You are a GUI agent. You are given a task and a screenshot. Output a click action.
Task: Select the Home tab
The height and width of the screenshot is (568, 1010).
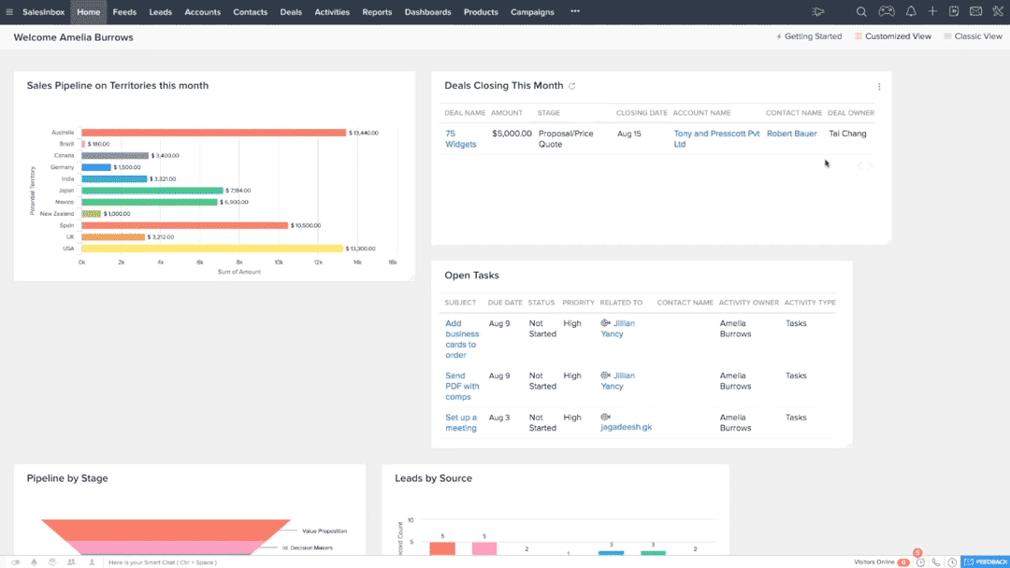pos(88,11)
